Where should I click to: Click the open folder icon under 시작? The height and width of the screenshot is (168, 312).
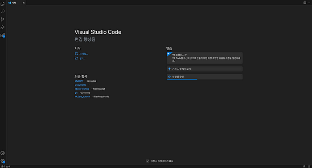click(x=76, y=58)
